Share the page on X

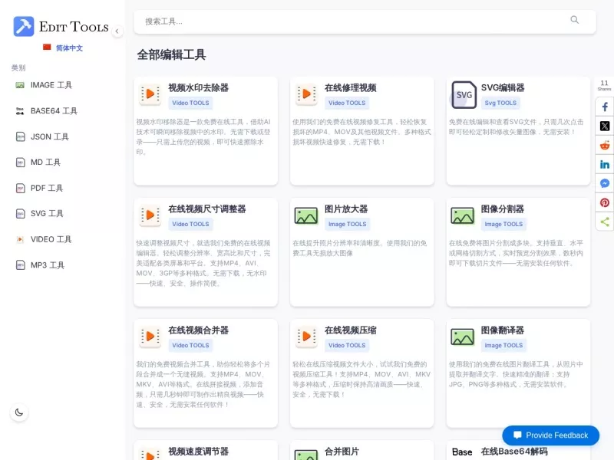click(x=605, y=126)
